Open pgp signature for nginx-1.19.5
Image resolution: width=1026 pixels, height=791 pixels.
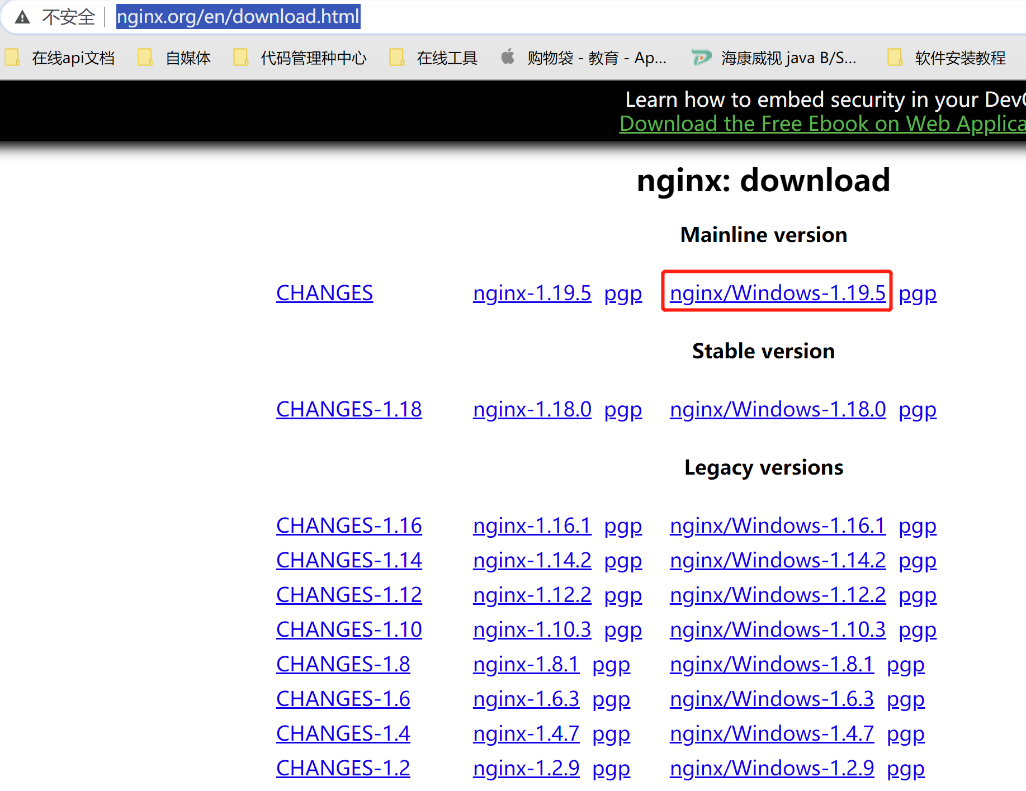pos(623,295)
